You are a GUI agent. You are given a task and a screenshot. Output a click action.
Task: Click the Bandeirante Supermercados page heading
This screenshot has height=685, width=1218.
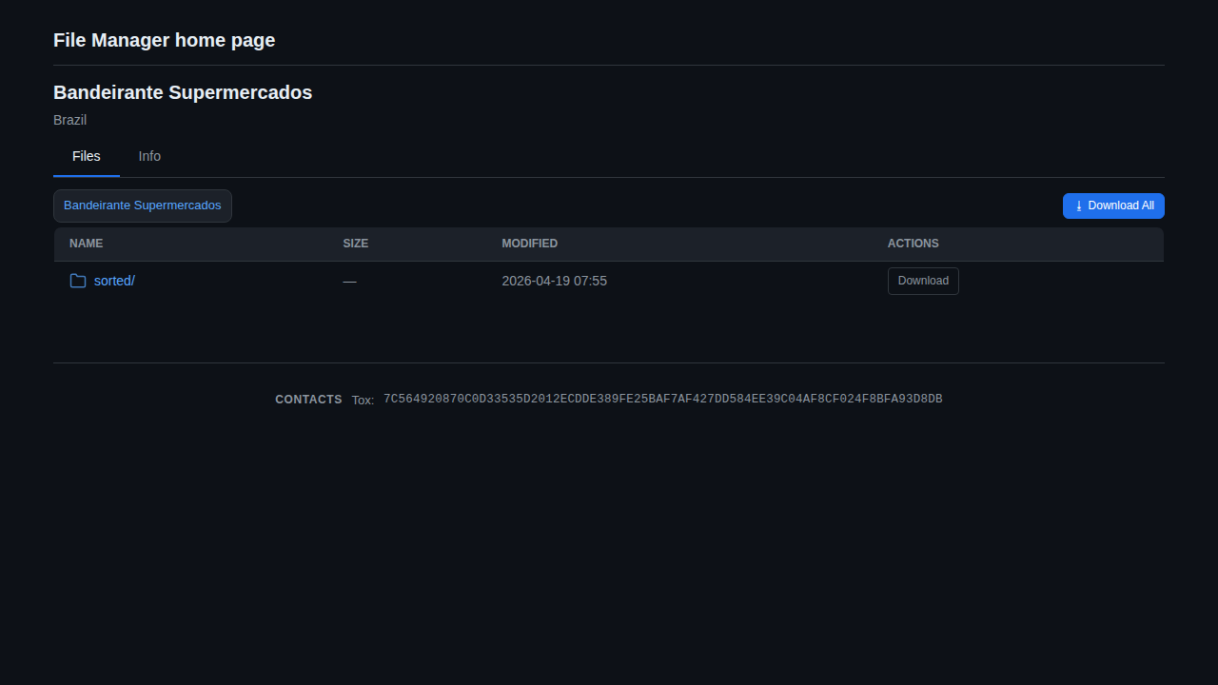point(183,92)
